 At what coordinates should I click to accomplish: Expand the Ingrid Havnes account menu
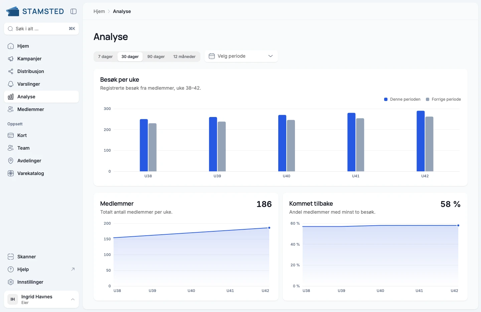[x=41, y=299]
